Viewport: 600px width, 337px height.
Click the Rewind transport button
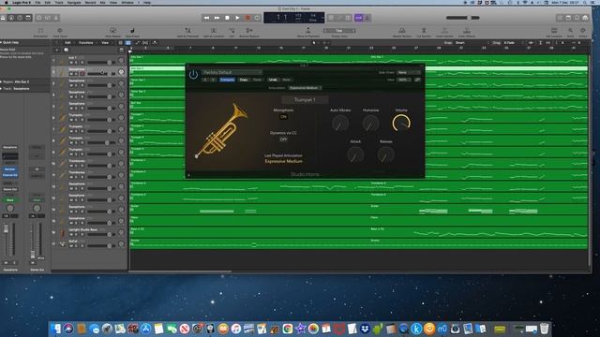tap(206, 18)
